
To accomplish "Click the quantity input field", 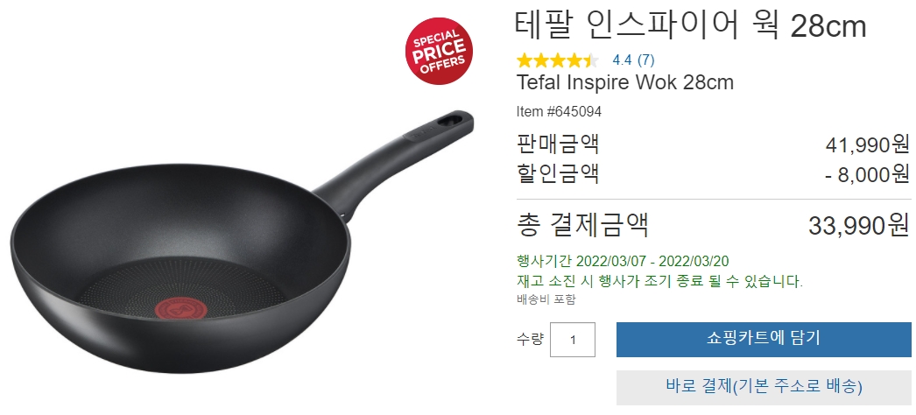I will [573, 339].
